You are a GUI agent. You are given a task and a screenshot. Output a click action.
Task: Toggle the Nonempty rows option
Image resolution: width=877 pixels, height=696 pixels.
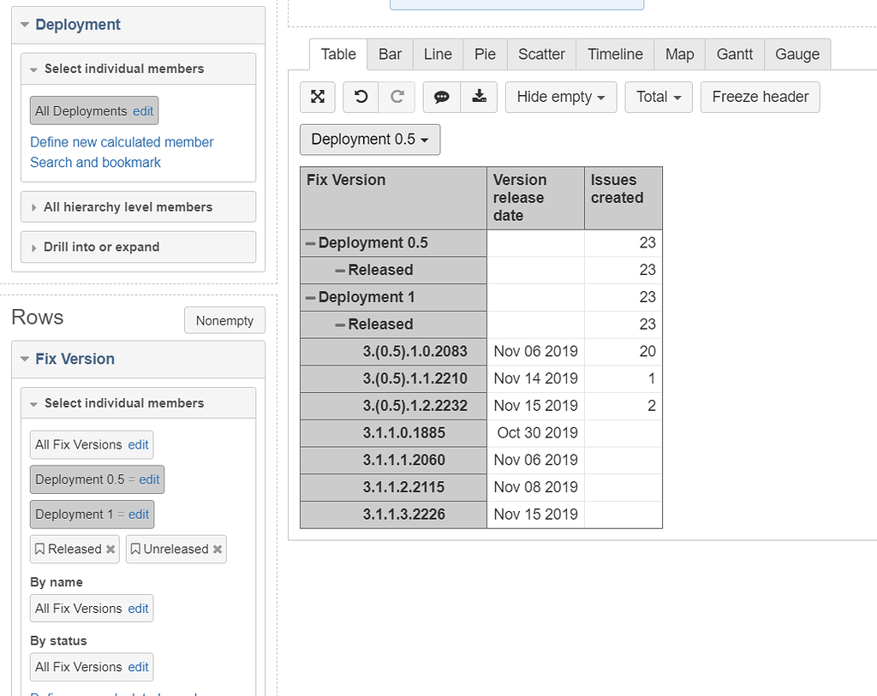click(224, 320)
